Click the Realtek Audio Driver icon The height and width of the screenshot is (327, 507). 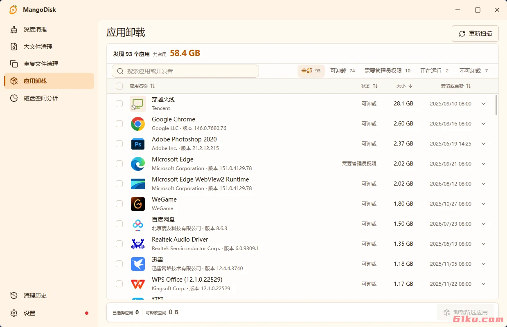point(138,244)
